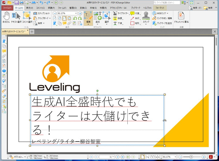Toggle single page layout in the status bar
Screen dimensions: 219x161
click(x=142, y=157)
